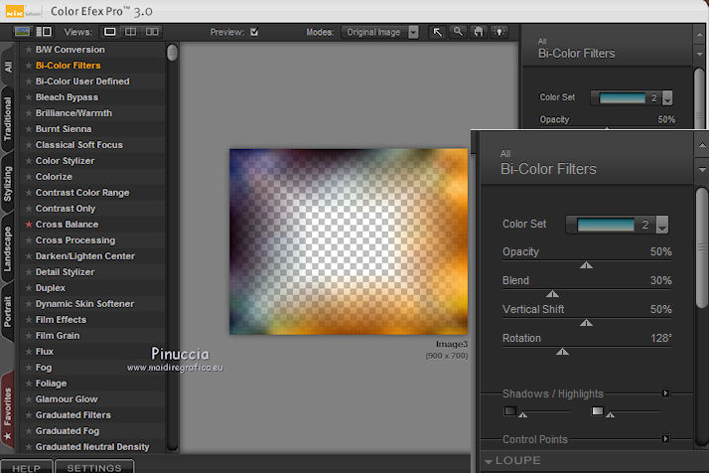Click up arrow of the small Bi-Color header
Screen dimensions: 709x473
(699, 35)
